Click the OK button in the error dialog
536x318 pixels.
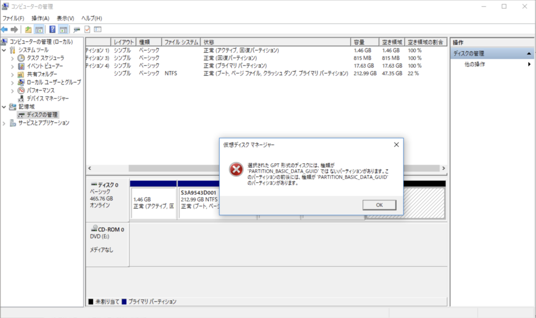click(x=379, y=204)
